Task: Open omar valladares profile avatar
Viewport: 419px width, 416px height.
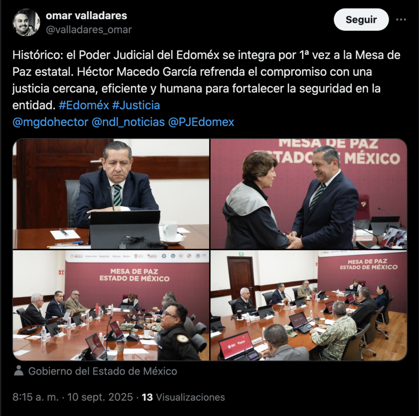Action: click(x=26, y=22)
